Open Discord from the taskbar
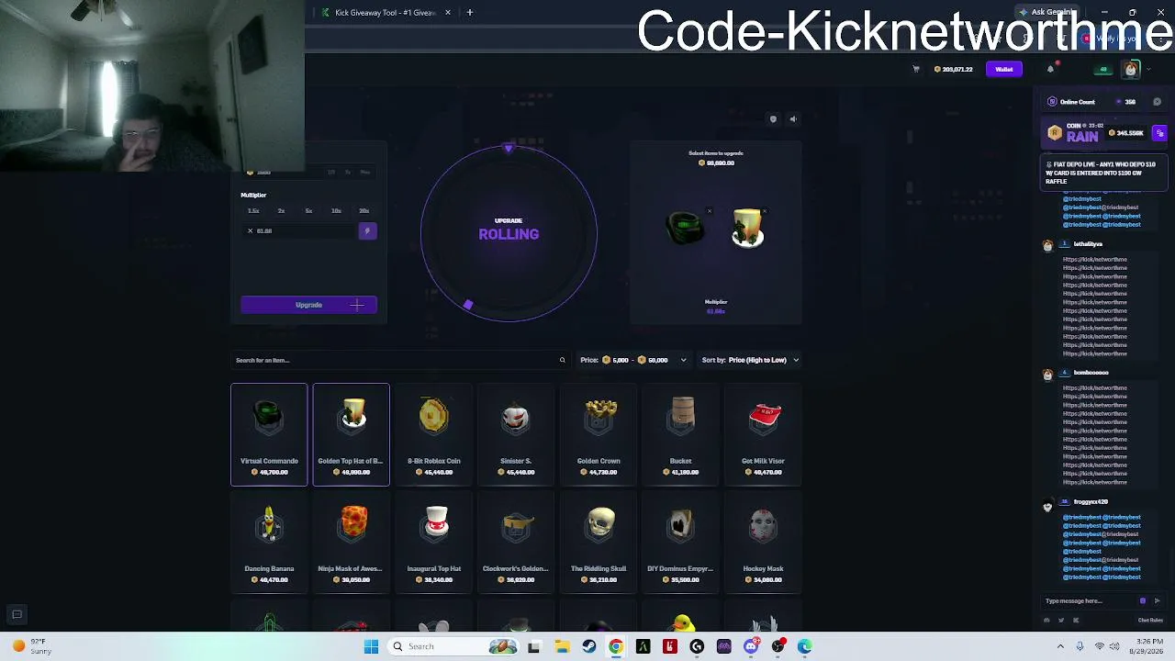This screenshot has width=1175, height=661. click(751, 646)
